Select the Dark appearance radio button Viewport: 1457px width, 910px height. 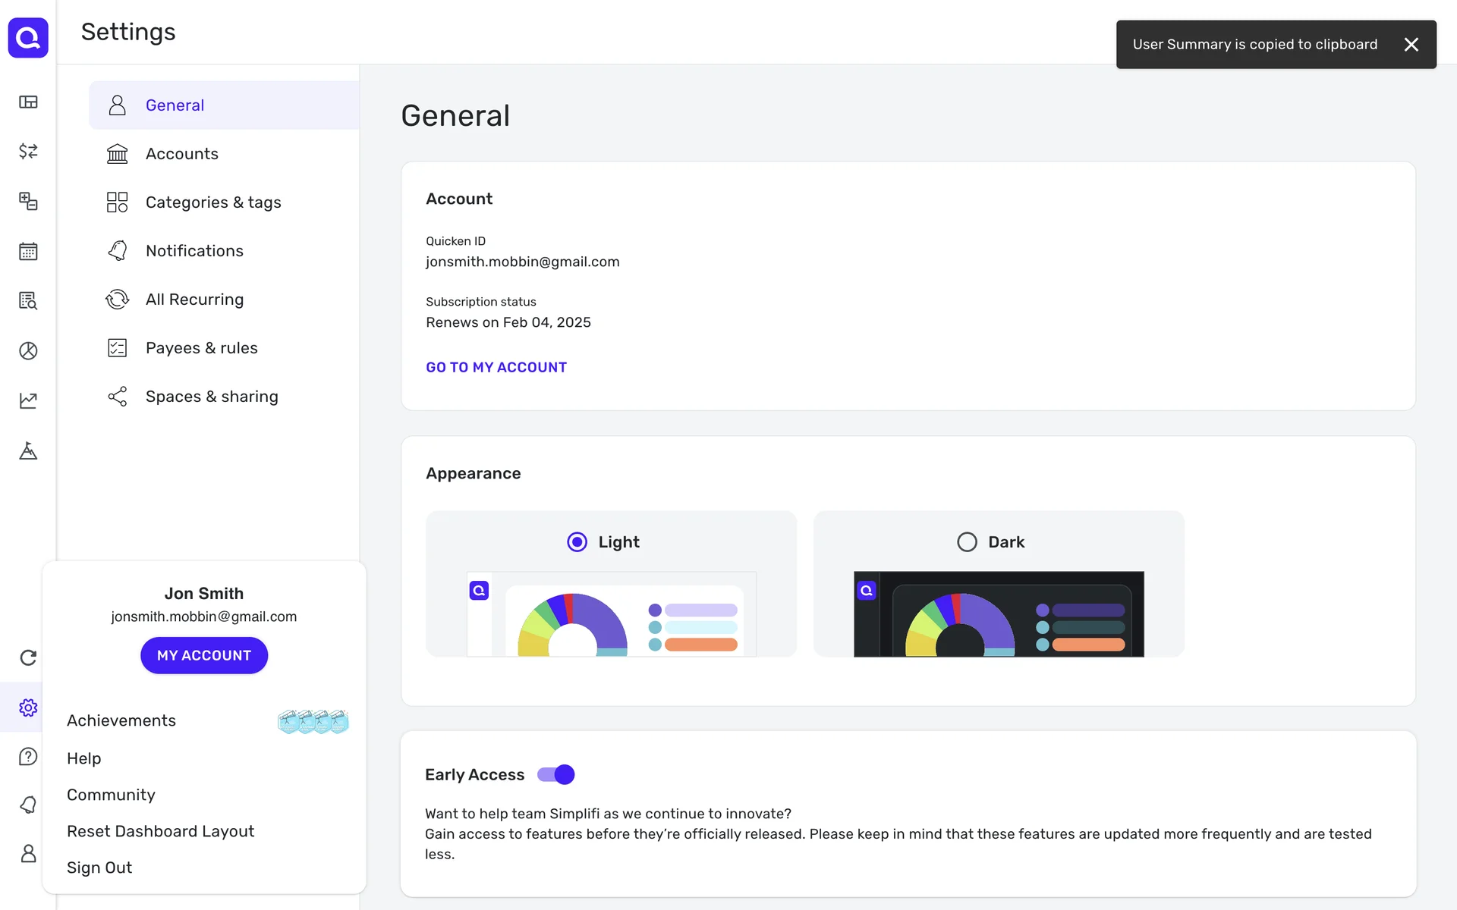(x=967, y=541)
